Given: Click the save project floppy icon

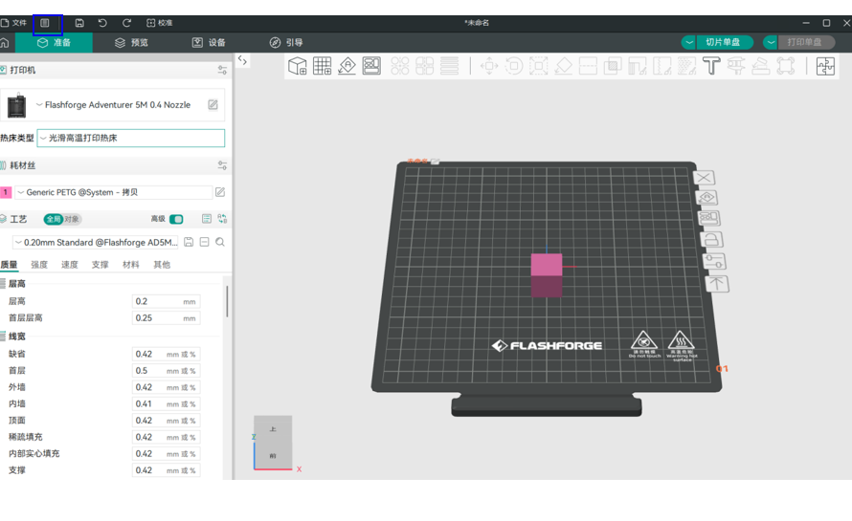Looking at the screenshot, I should point(79,22).
